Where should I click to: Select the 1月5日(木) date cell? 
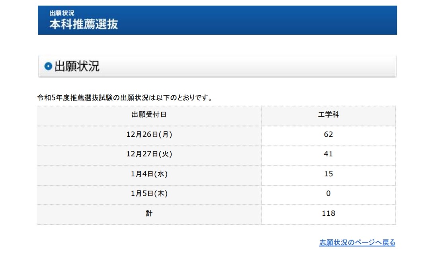pyautogui.click(x=149, y=195)
